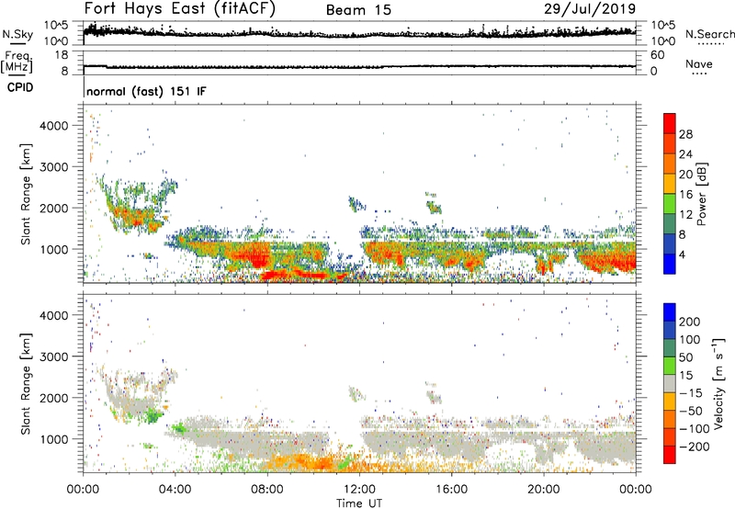Click the "2000" tick on the velocity panel axis

coord(54,398)
